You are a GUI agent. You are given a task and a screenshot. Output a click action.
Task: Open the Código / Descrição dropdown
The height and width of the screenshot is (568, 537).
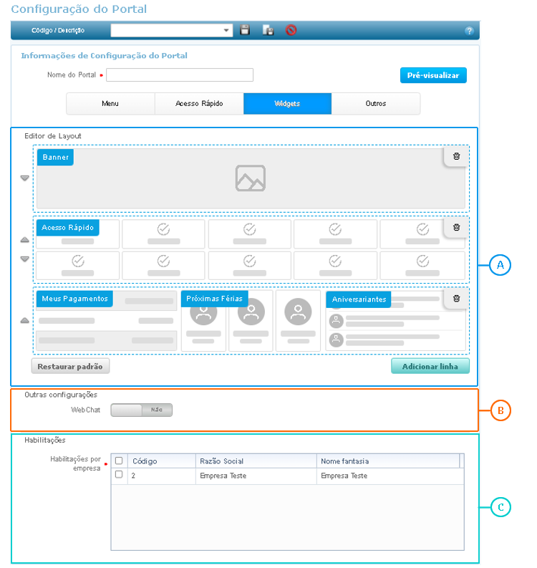click(x=228, y=30)
